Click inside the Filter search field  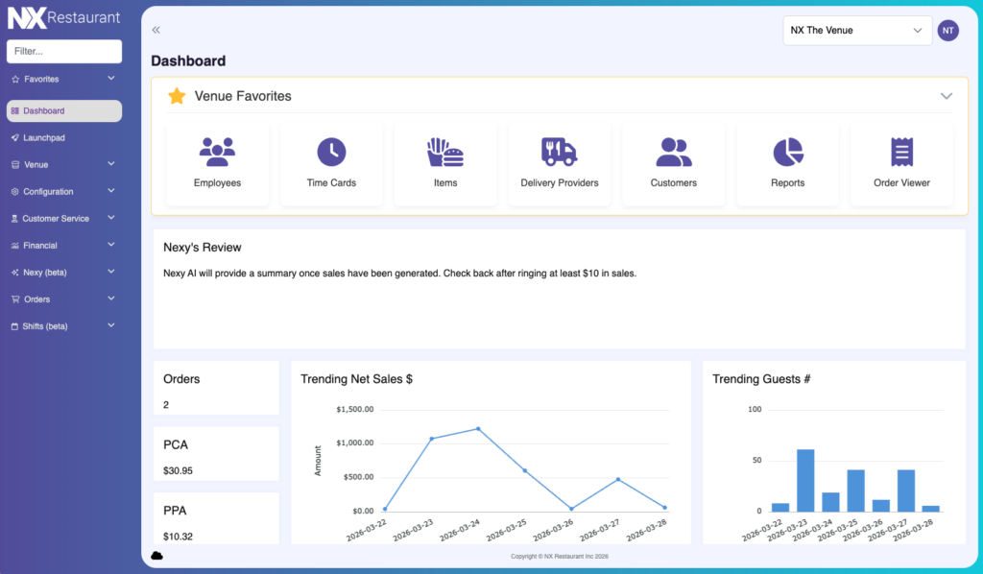tap(63, 51)
